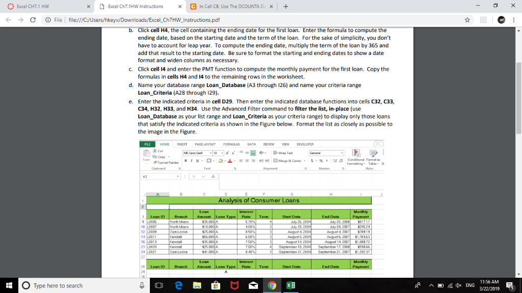
Task: Toggle Bold formatting
Action: (x=186, y=160)
